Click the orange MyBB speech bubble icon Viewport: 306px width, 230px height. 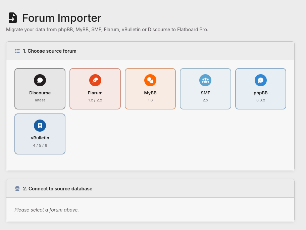150,80
